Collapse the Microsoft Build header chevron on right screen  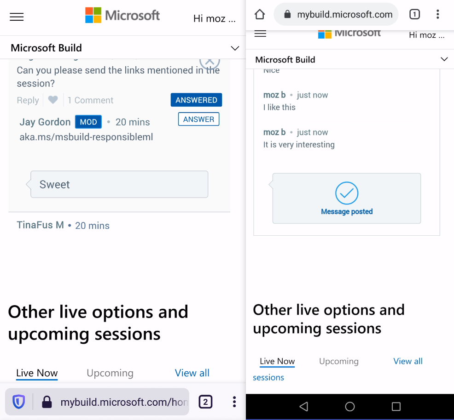pos(444,59)
